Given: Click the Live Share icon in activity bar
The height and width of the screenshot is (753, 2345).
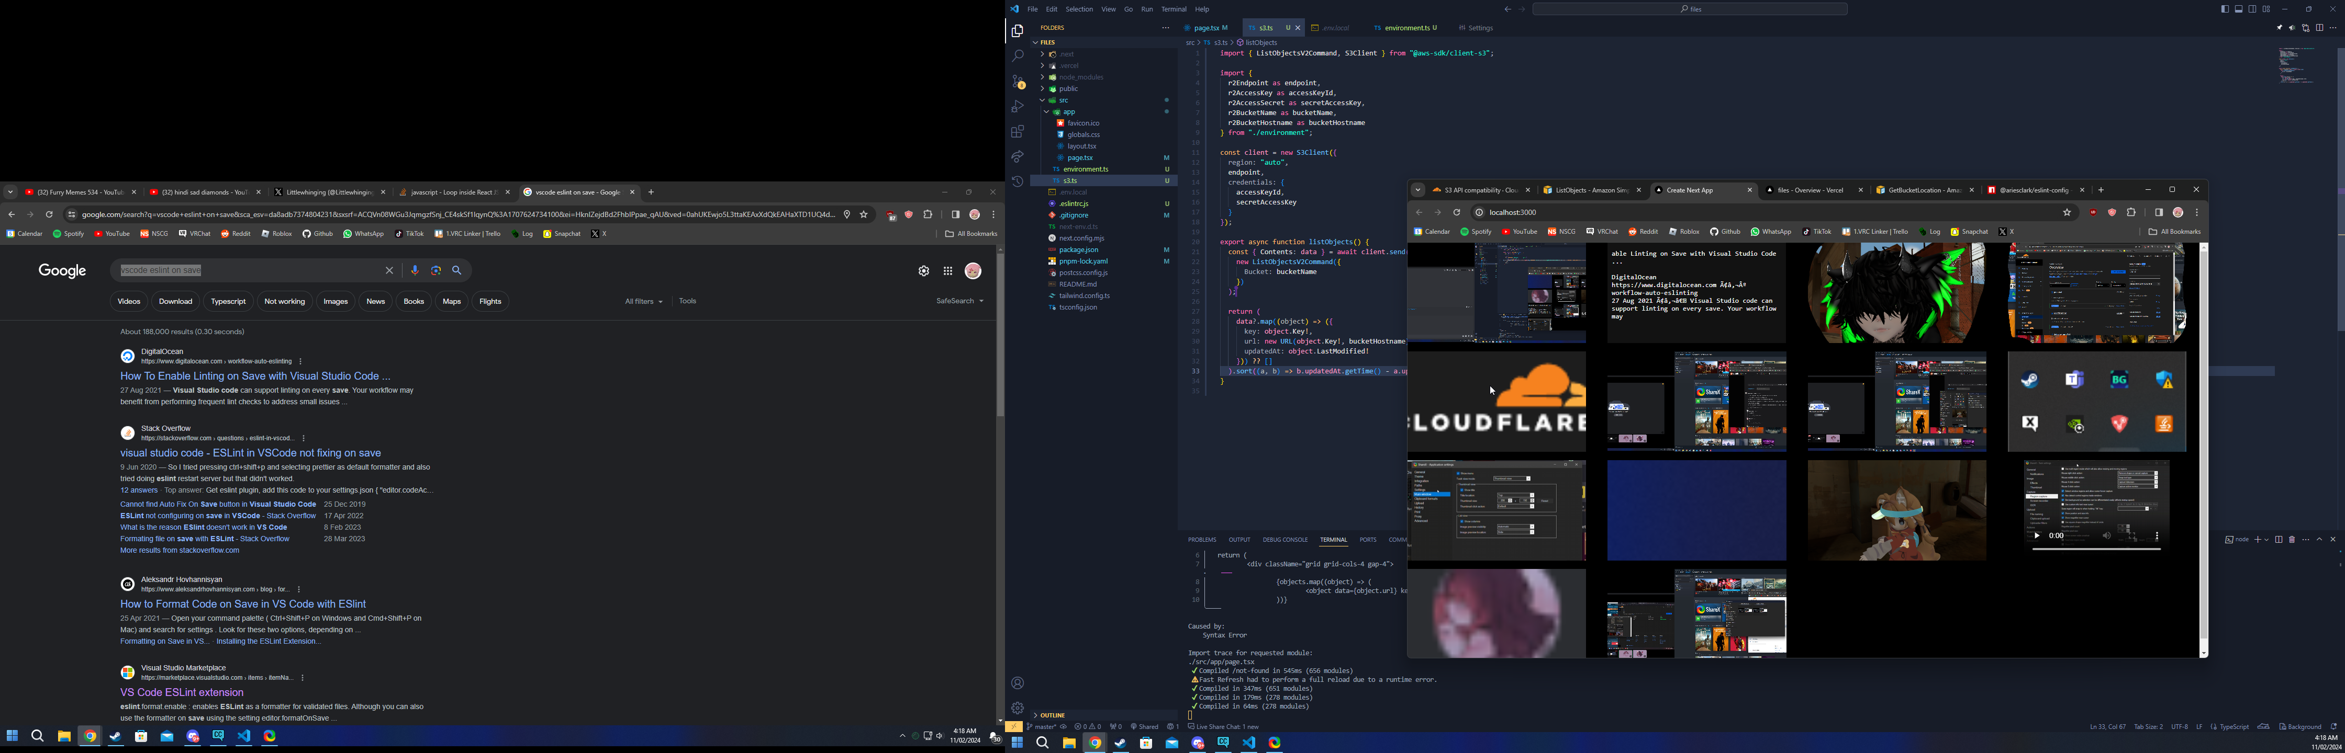Looking at the screenshot, I should [x=1018, y=157].
